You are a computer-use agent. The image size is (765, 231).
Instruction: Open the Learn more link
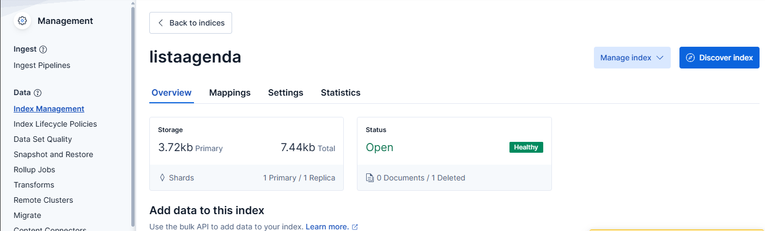point(327,227)
